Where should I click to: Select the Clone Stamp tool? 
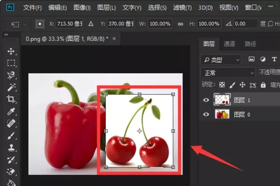(x=11, y=148)
